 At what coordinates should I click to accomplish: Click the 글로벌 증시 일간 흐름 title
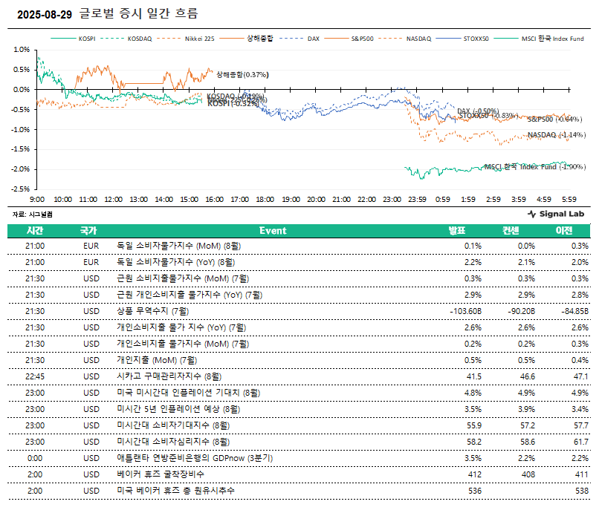point(139,14)
